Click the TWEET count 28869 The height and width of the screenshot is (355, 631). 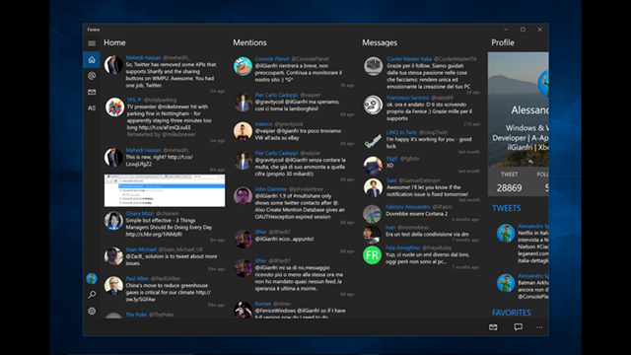pyautogui.click(x=509, y=188)
